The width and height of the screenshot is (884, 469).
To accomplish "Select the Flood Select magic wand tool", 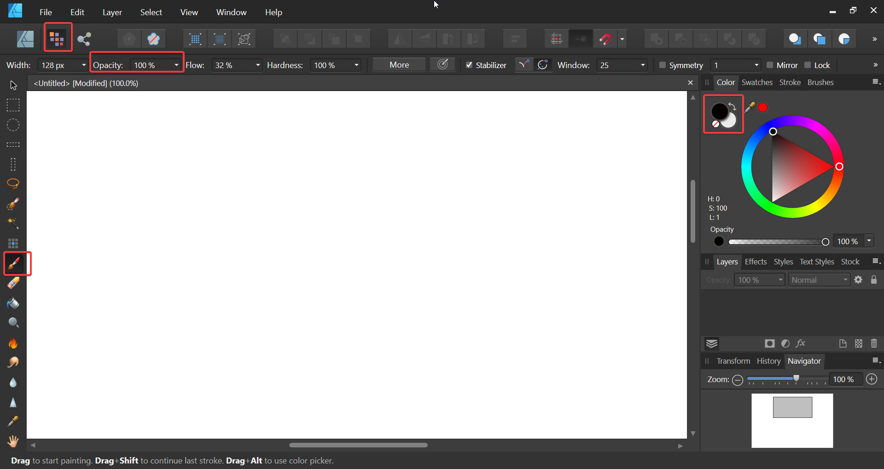I will click(x=13, y=223).
